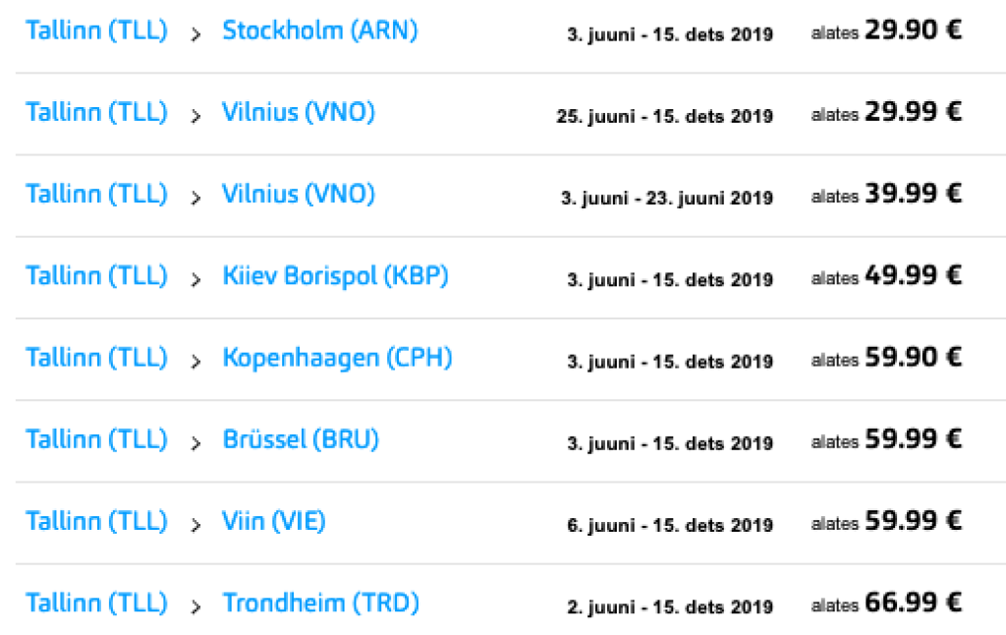Screen dimensions: 1006x635
Task: Open the Stockholm (ARN) destination link
Action: click(x=319, y=30)
